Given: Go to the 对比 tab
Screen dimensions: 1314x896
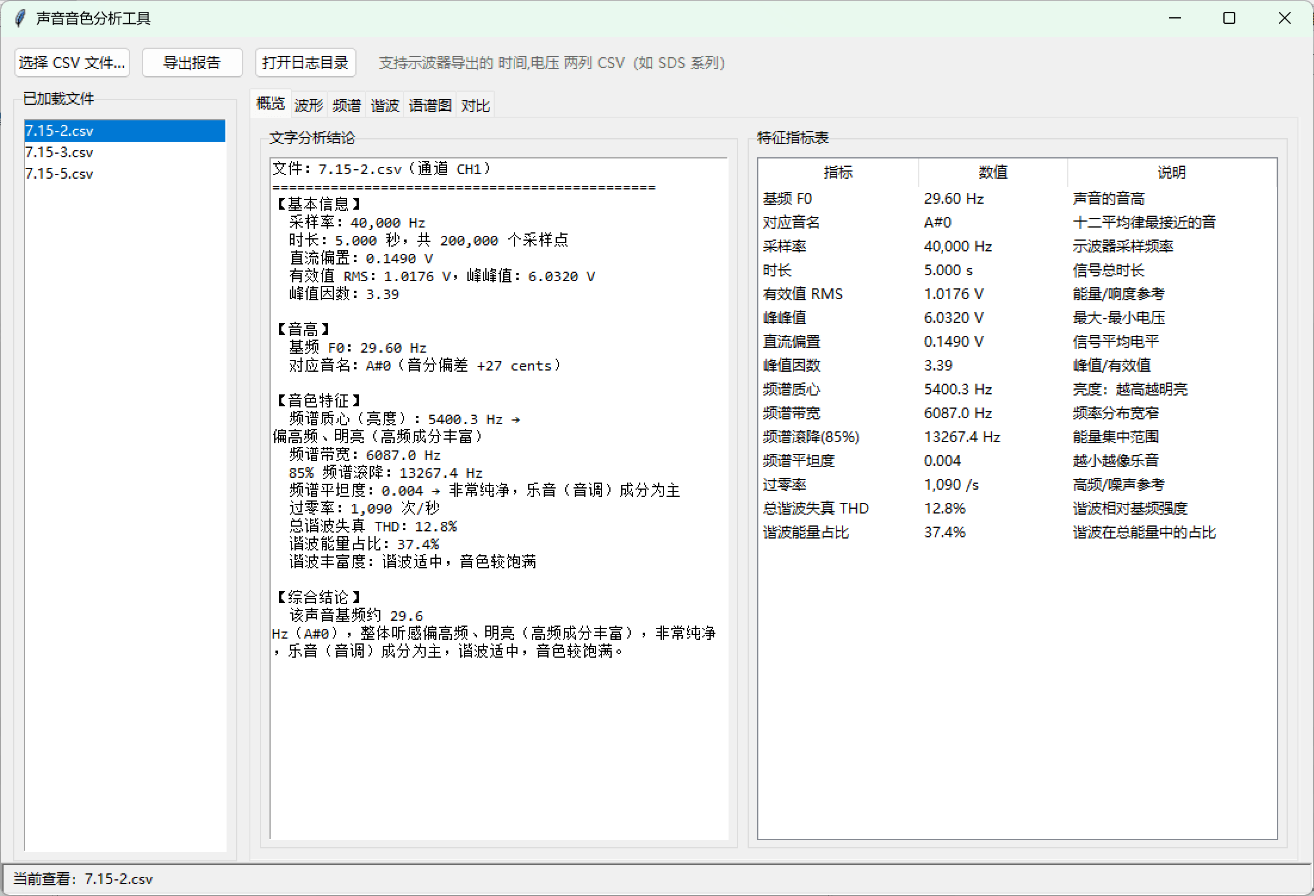Looking at the screenshot, I should [x=475, y=105].
